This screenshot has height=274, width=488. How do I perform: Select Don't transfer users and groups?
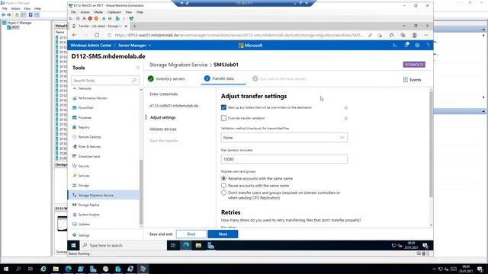223,193
